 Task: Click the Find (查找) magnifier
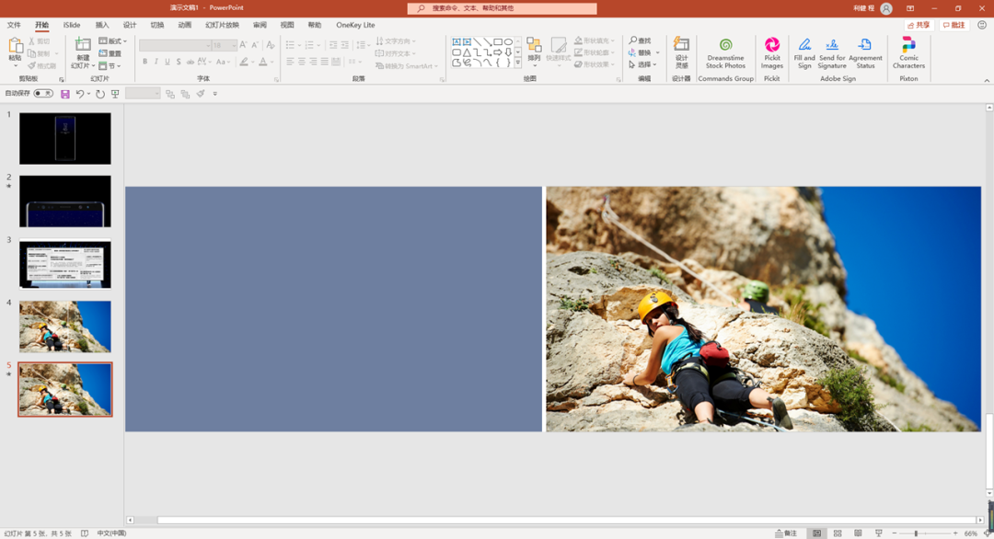[x=633, y=40]
